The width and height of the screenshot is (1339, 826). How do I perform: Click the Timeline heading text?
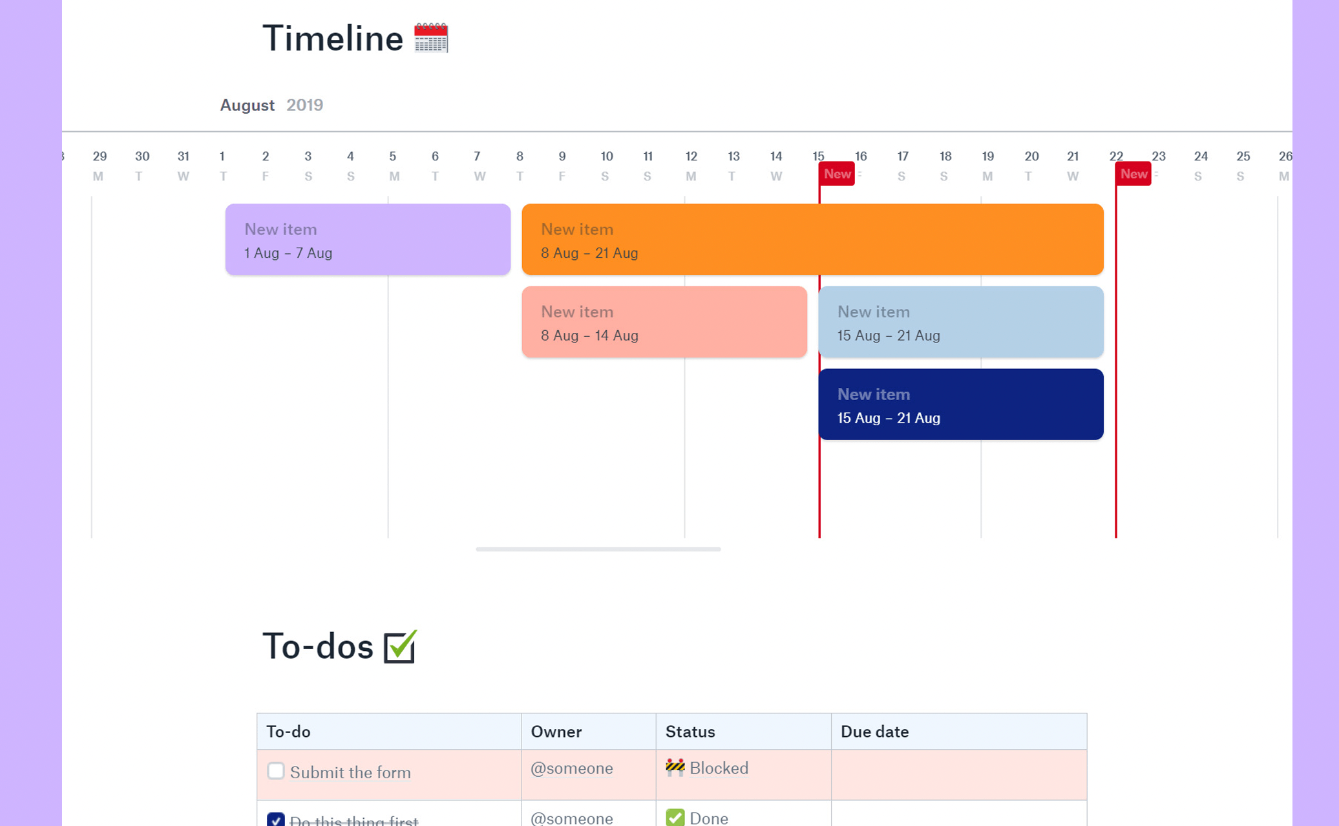click(x=333, y=38)
